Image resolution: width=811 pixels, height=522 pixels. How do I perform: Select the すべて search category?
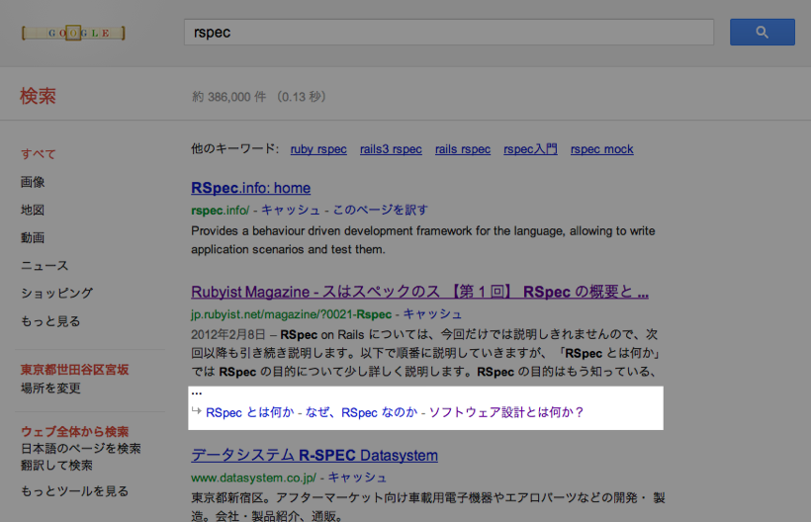click(x=39, y=154)
